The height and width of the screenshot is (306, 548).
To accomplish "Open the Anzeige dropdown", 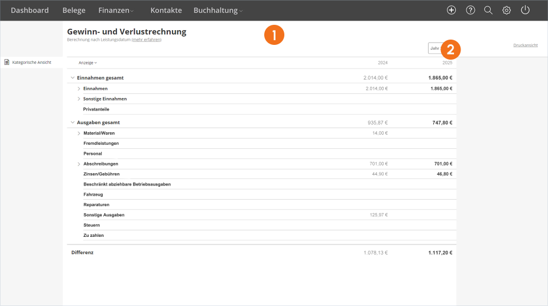I will click(x=87, y=63).
